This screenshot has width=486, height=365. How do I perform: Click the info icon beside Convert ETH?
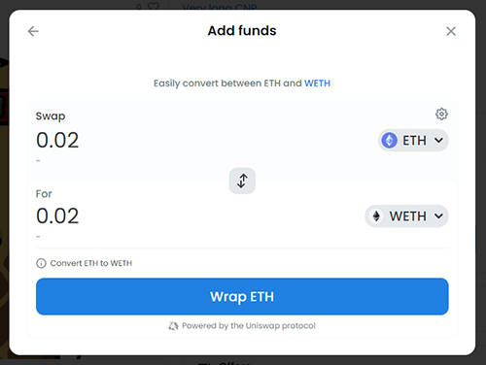pyautogui.click(x=41, y=263)
